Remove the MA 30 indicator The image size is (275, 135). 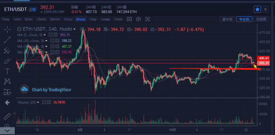coord(57,47)
